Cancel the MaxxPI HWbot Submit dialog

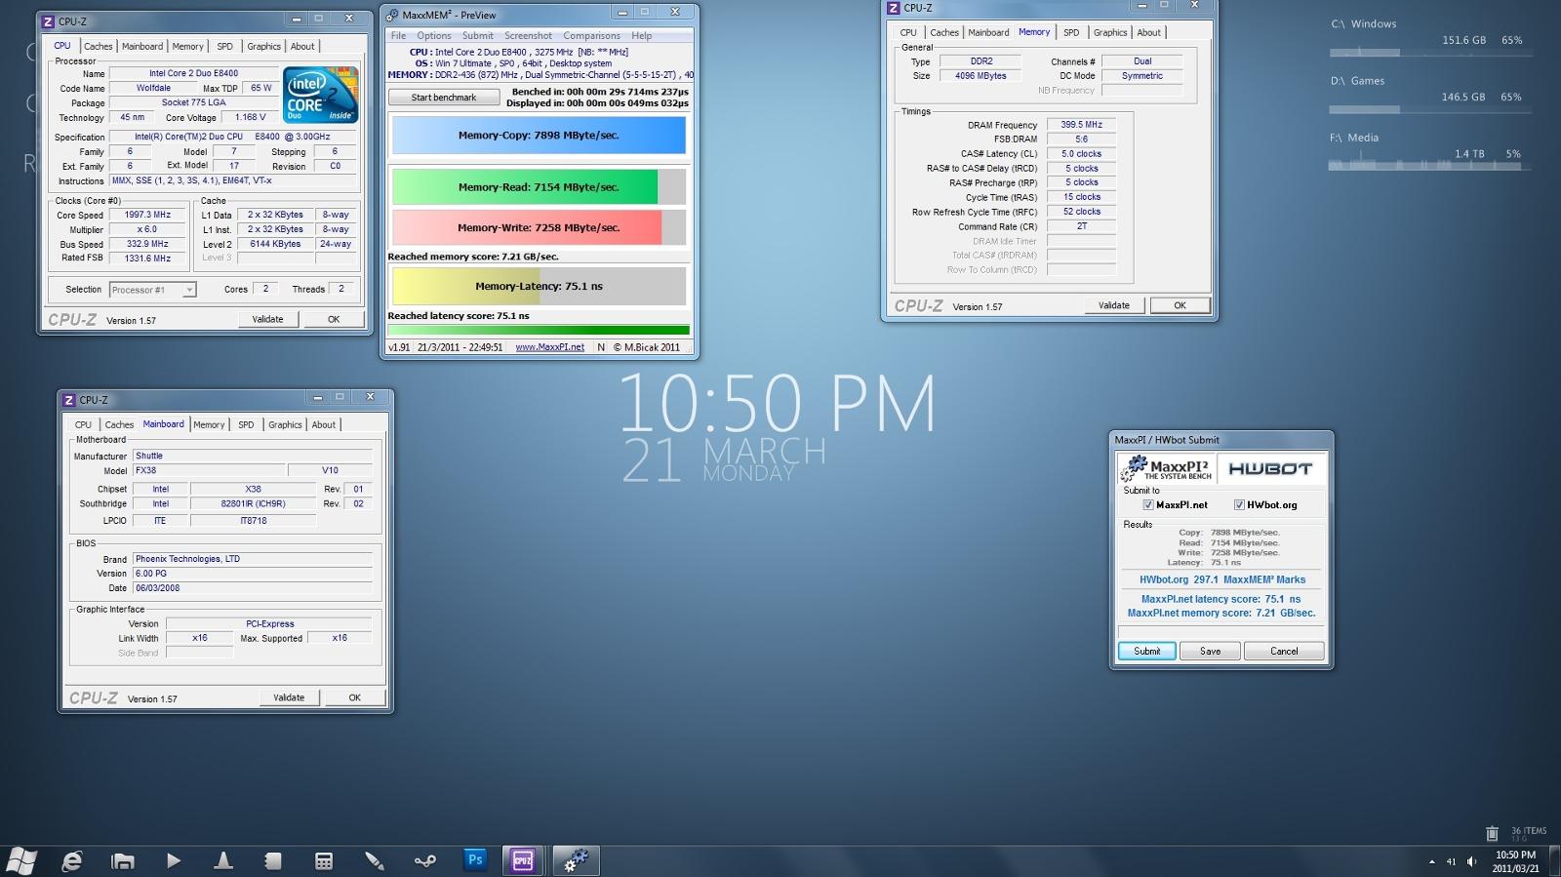pos(1284,651)
